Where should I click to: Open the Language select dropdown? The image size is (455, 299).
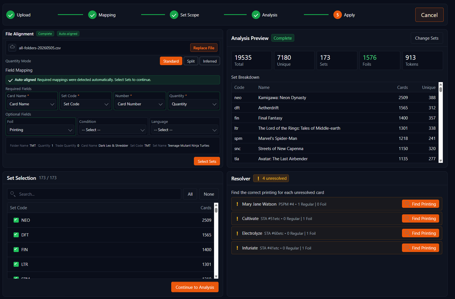[185, 130]
